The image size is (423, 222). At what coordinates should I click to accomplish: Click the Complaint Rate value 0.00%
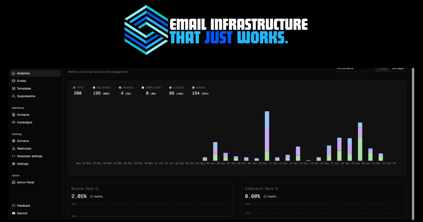[252, 196]
